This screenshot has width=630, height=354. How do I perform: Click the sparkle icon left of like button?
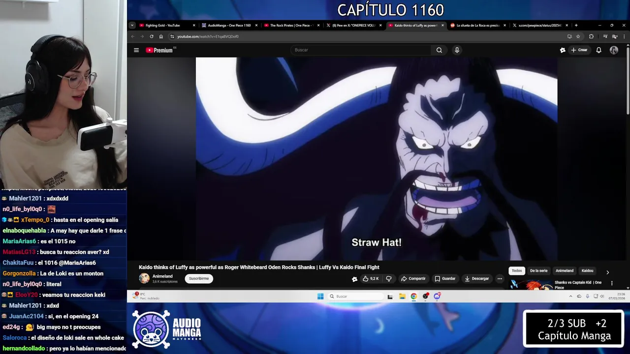(x=354, y=279)
